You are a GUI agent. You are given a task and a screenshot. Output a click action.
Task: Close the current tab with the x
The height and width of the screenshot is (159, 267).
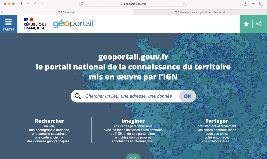click(x=2, y=12)
